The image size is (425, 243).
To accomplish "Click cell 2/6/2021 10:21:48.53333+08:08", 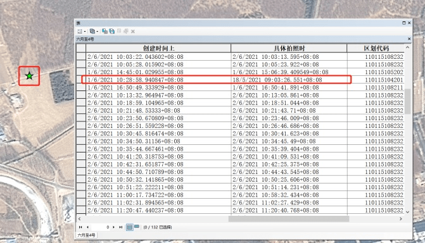I will click(158, 111).
